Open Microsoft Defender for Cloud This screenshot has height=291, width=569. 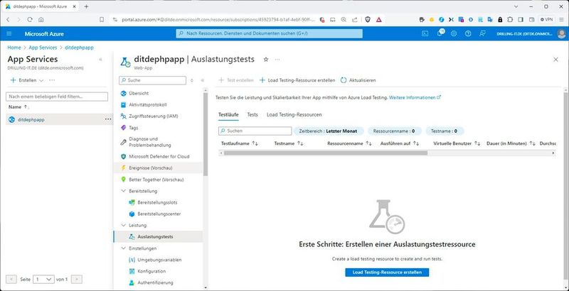(x=158, y=157)
